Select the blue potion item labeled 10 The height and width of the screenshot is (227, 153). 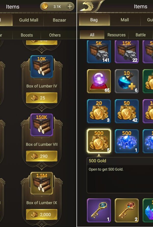127,81
